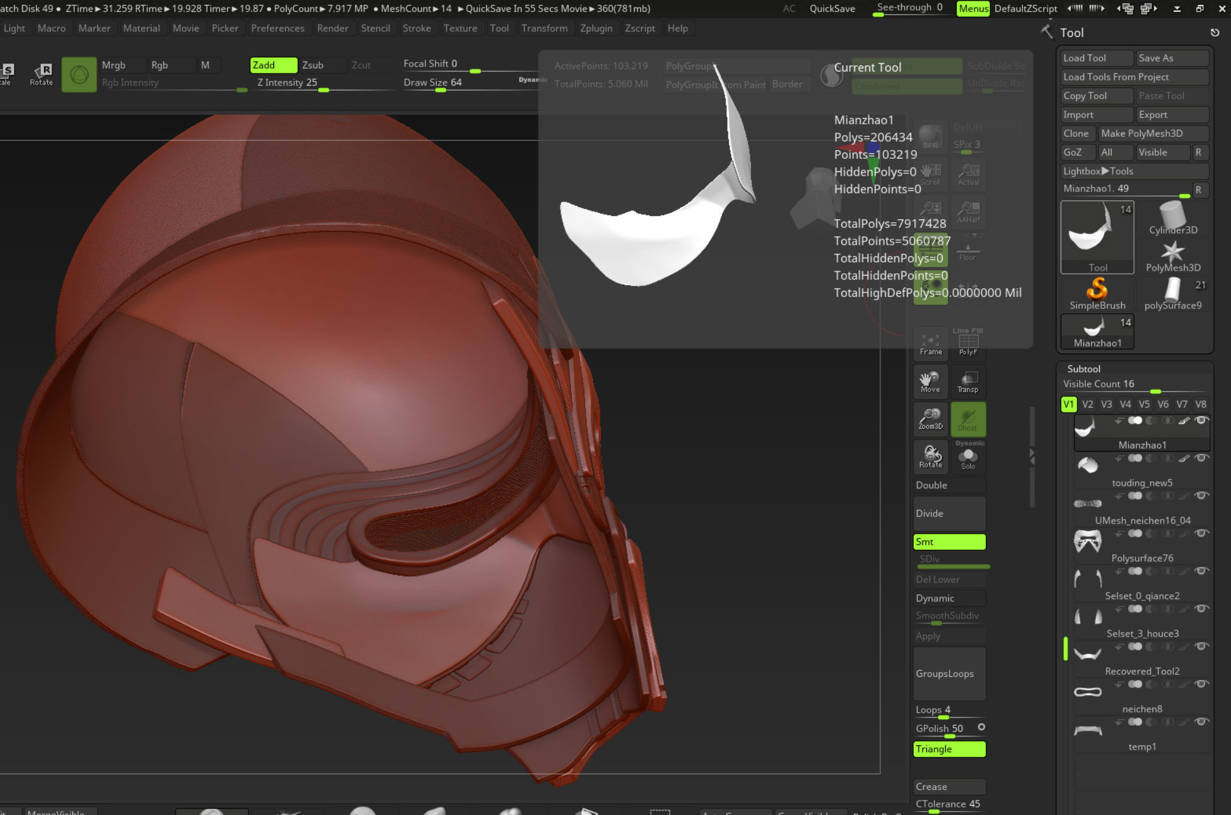Viewport: 1231px width, 815px height.
Task: Open the Stroke menu
Action: tap(417, 28)
